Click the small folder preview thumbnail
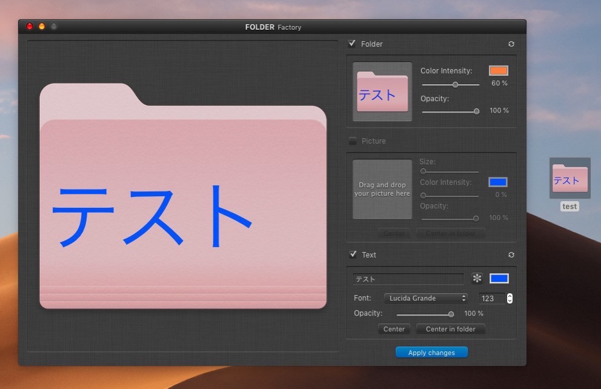 click(382, 91)
